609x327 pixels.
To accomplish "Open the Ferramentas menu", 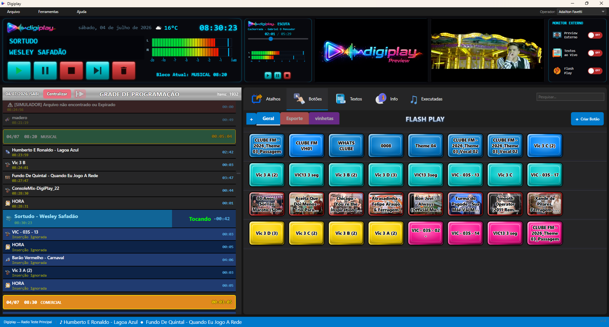I will [x=48, y=12].
